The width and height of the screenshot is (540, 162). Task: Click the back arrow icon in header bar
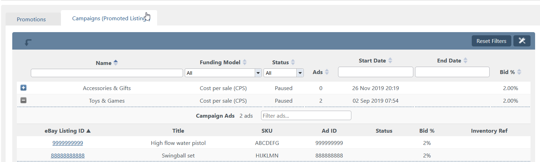[x=28, y=42]
